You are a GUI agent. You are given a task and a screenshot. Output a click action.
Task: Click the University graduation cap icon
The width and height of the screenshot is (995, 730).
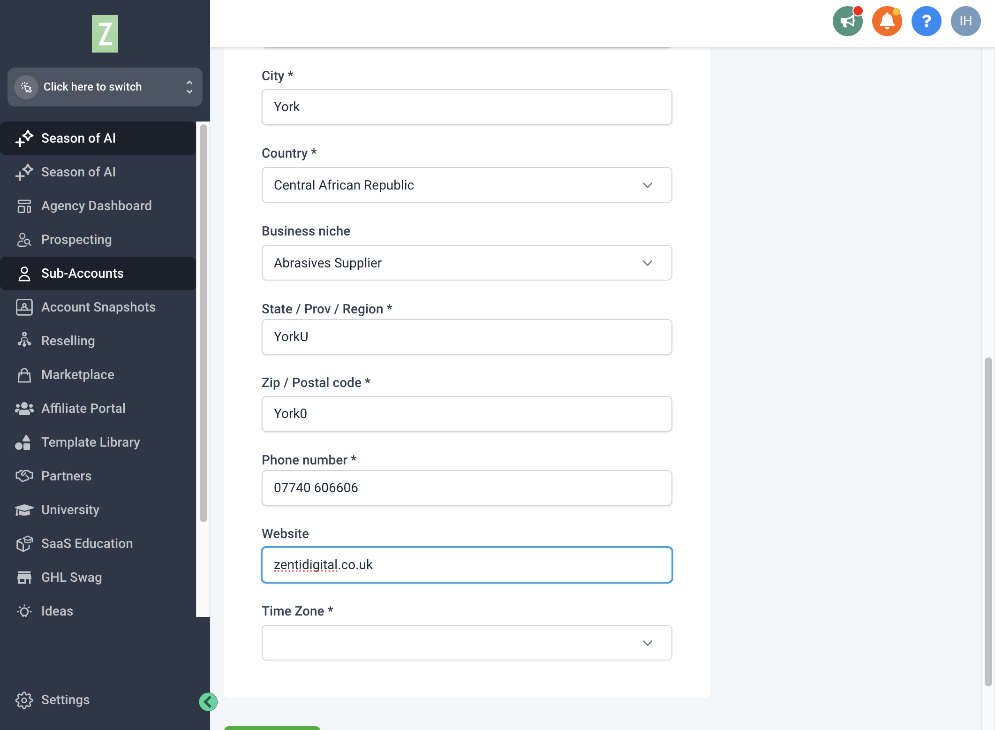pyautogui.click(x=24, y=510)
